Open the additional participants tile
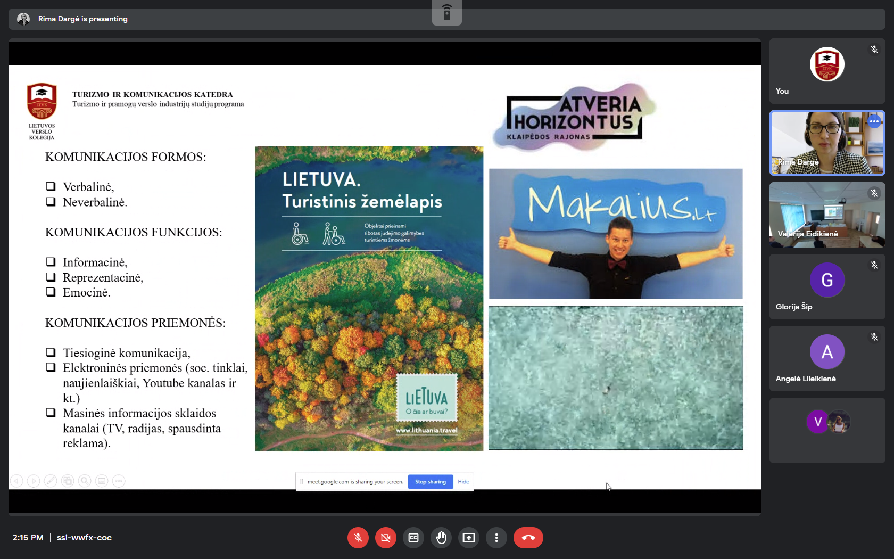The height and width of the screenshot is (559, 894). pos(827,430)
